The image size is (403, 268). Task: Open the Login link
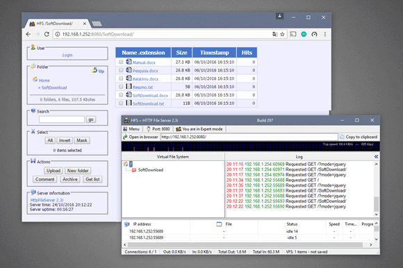[67, 55]
